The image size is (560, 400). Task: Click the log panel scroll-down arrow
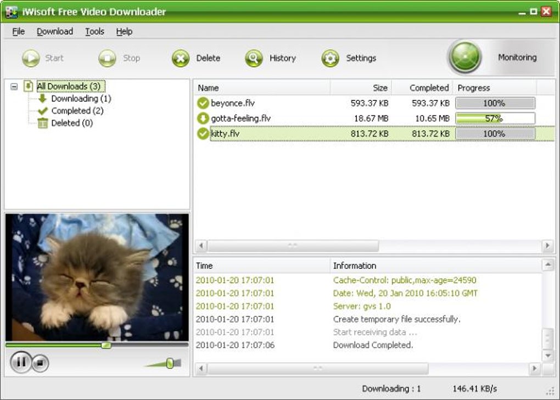click(548, 356)
